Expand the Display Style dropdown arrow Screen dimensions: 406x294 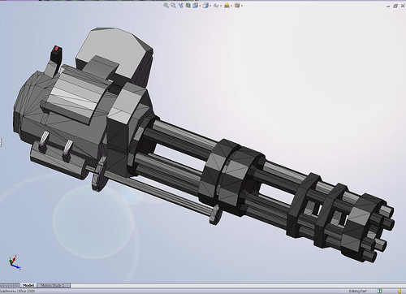210,6
